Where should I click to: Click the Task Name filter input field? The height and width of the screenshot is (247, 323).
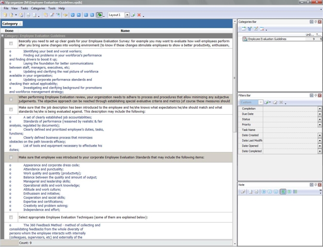tap(292, 130)
